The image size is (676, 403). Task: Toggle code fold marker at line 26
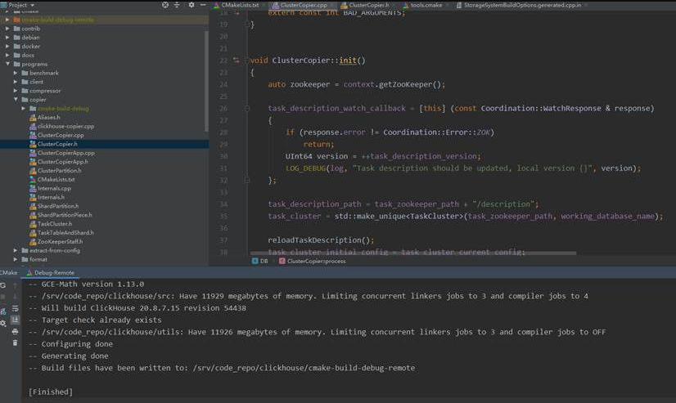pyautogui.click(x=247, y=108)
